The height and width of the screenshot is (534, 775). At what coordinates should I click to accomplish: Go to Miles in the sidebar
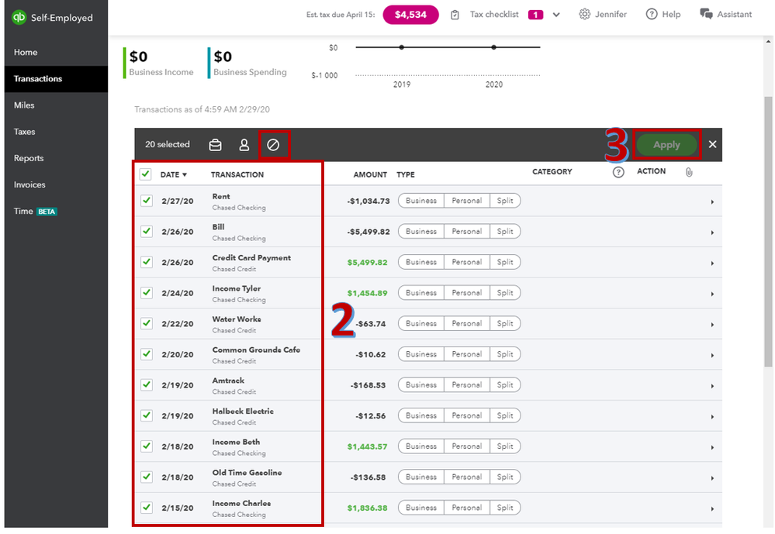pyautogui.click(x=56, y=105)
